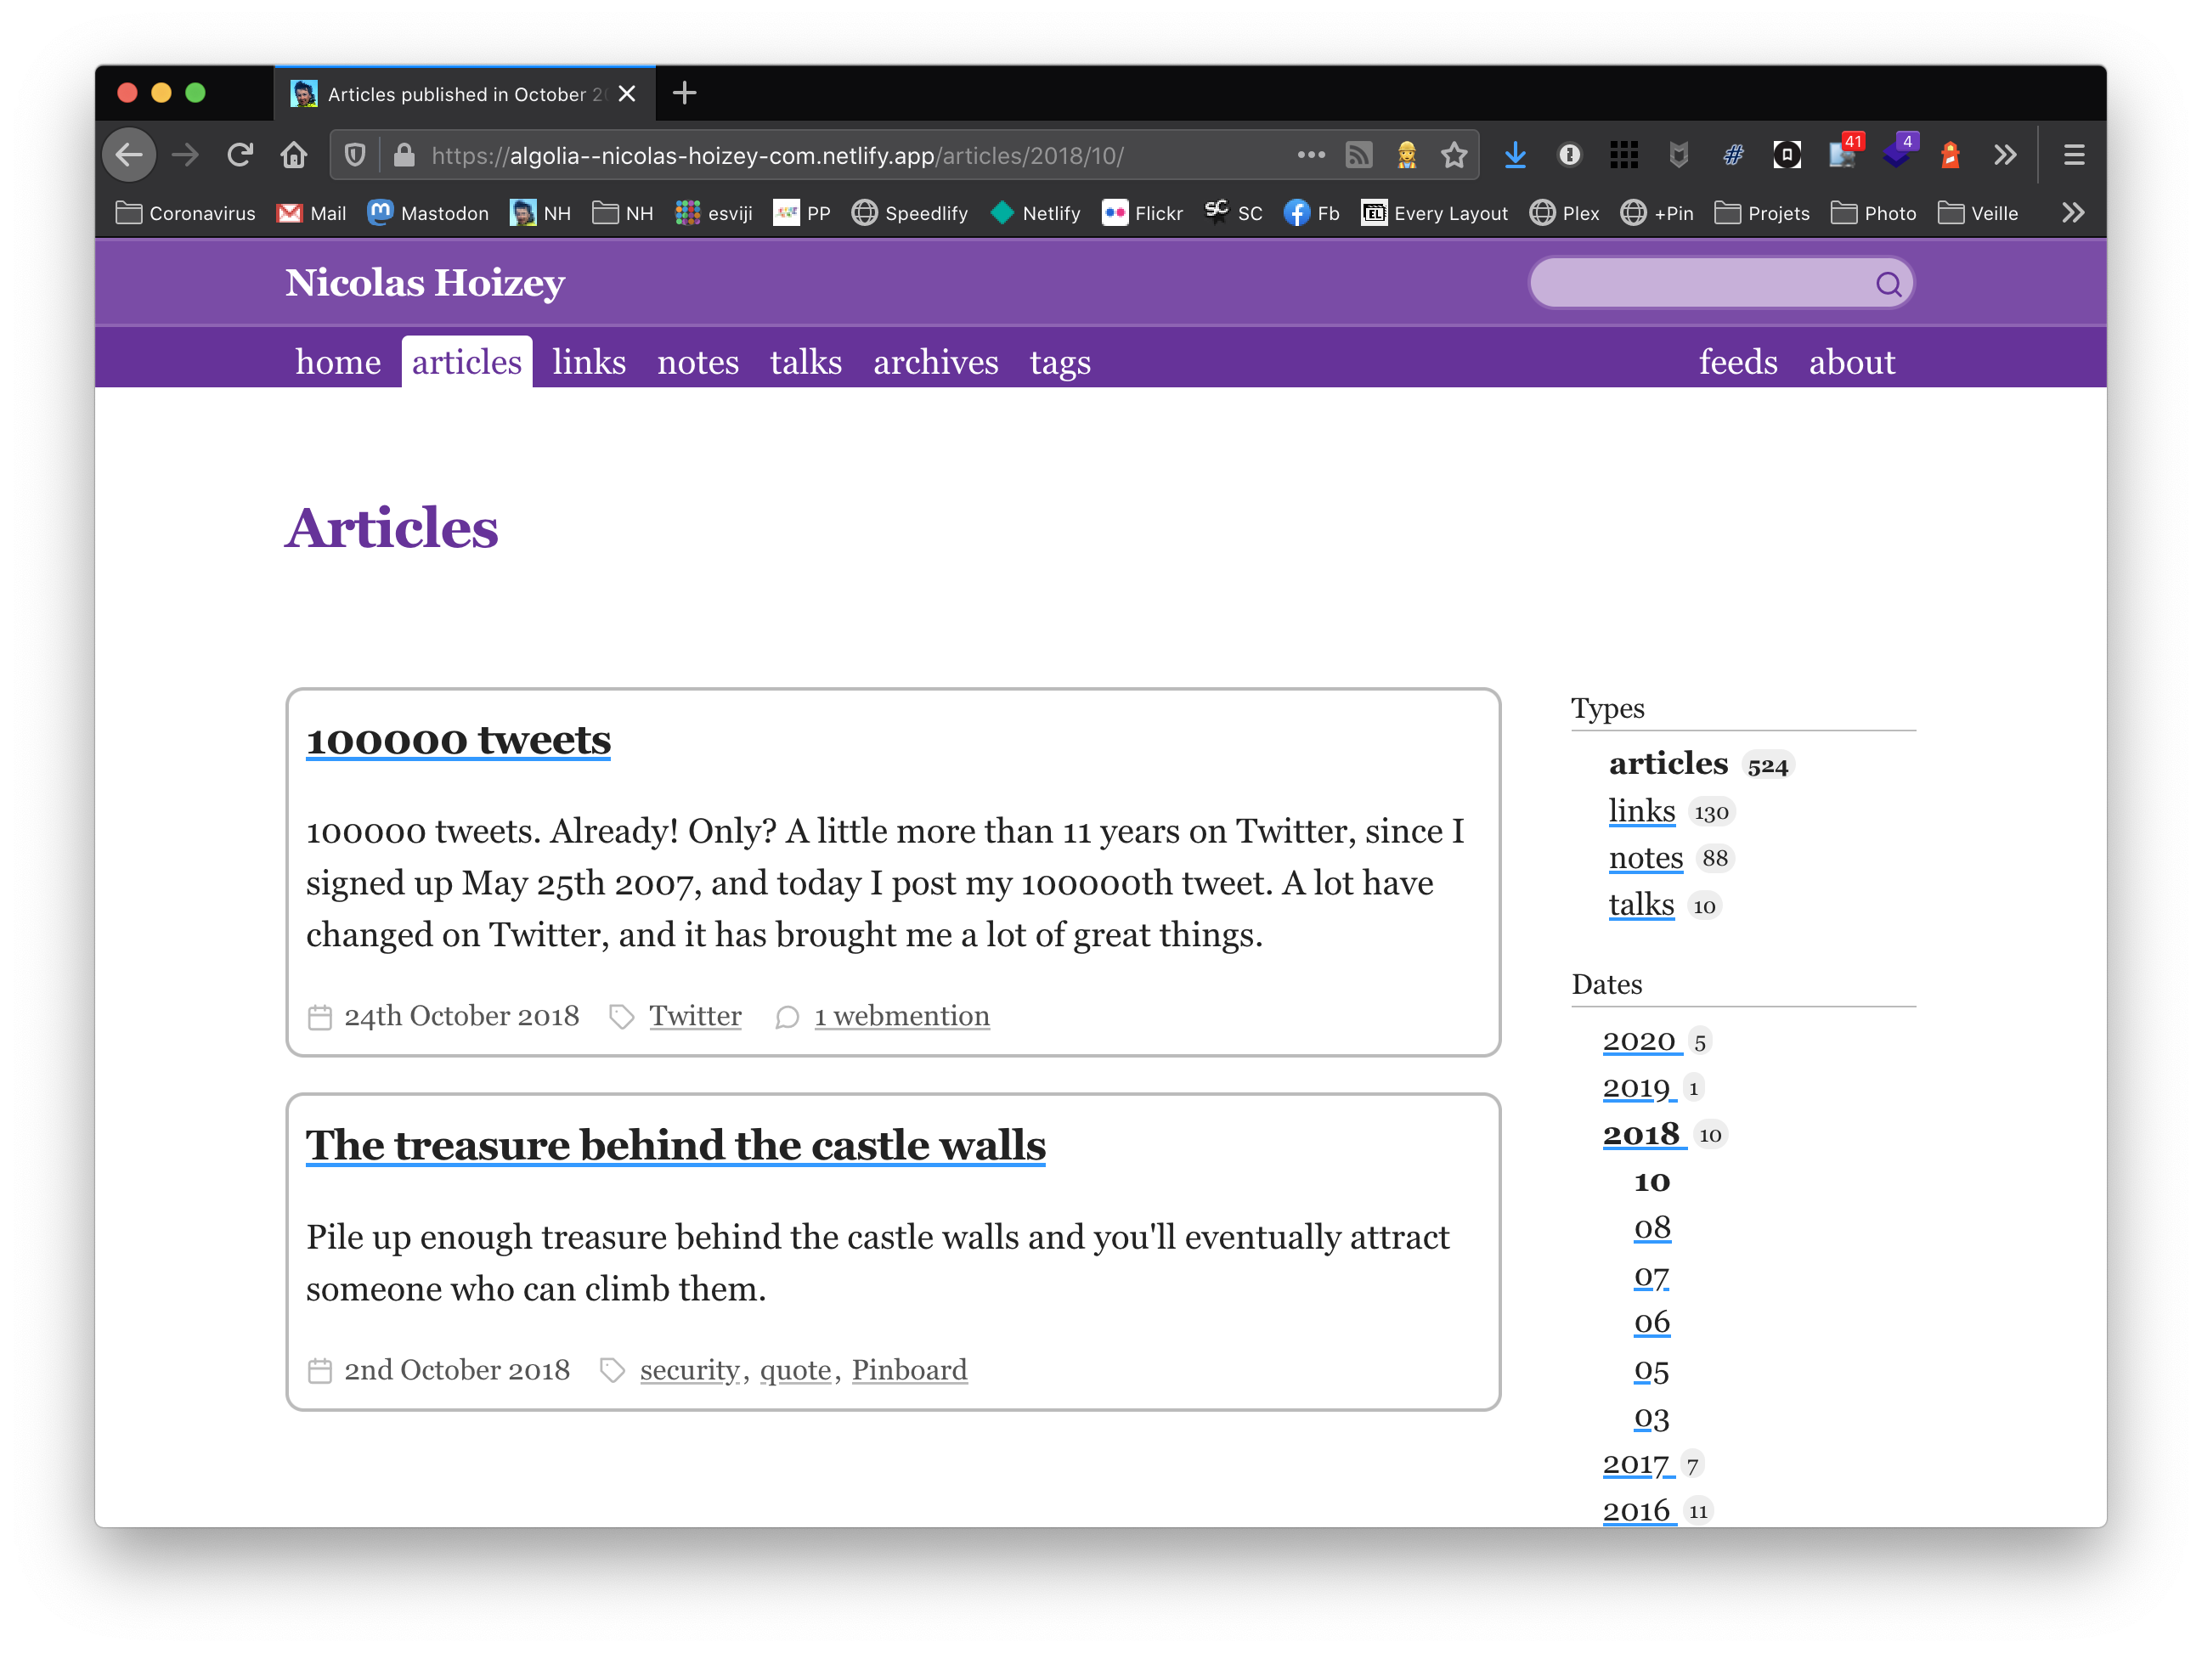Viewport: 2202px width, 1653px height.
Task: Open the tracking protection shield icon
Action: coord(355,155)
